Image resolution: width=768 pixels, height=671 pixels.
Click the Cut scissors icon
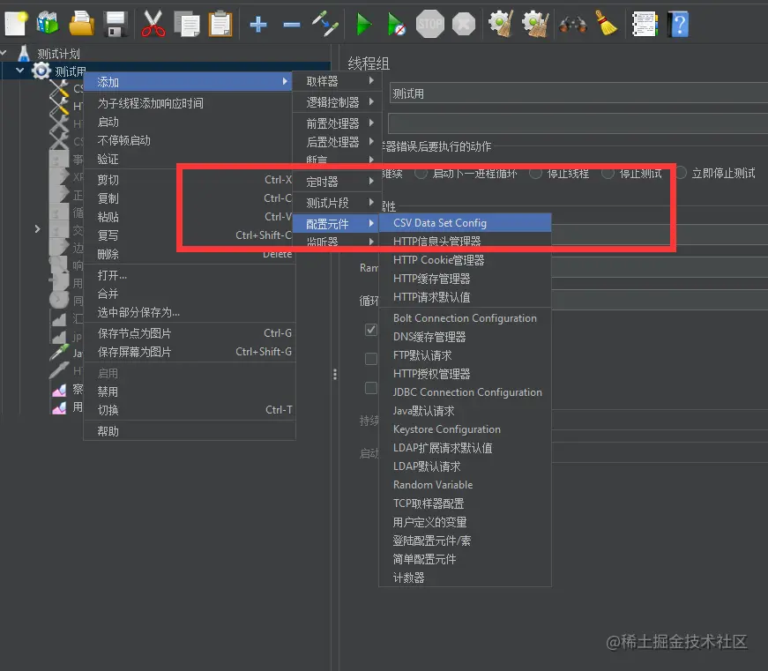pyautogui.click(x=153, y=24)
